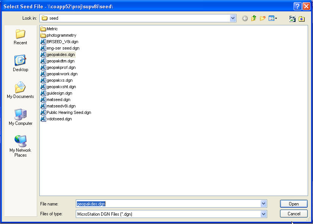
Task: Open My Network Places shortcut
Action: (20, 146)
